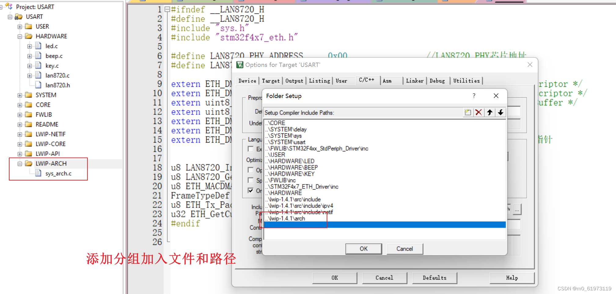The image size is (616, 294).
Task: Toggle the Split Load and Store Multiple checkbox
Action: click(x=251, y=180)
